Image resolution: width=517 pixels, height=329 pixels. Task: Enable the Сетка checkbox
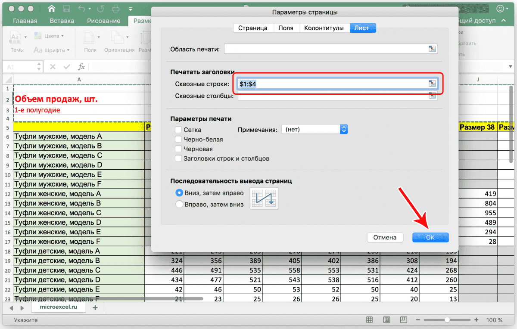pyautogui.click(x=178, y=129)
